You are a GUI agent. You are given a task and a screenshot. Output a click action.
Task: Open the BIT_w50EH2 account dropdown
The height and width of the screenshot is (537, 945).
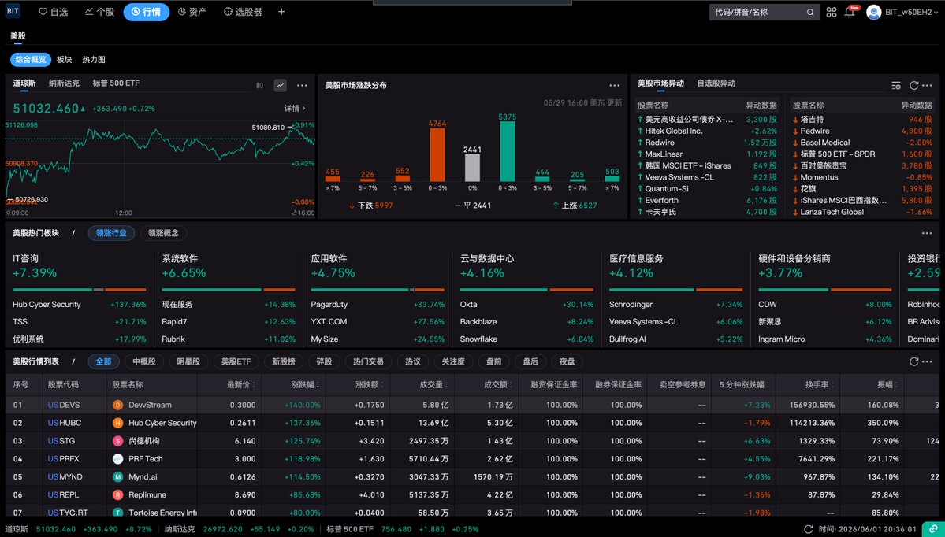tap(911, 12)
